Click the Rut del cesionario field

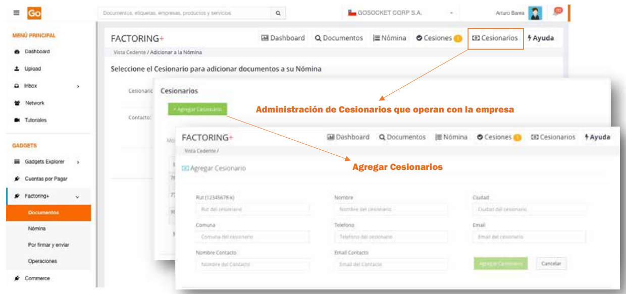(x=252, y=209)
